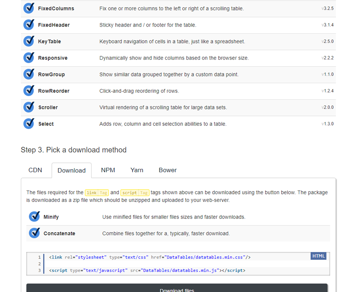Image resolution: width=348 pixels, height=292 pixels.
Task: Click version v2.0.0 of Scroller
Action: point(327,107)
